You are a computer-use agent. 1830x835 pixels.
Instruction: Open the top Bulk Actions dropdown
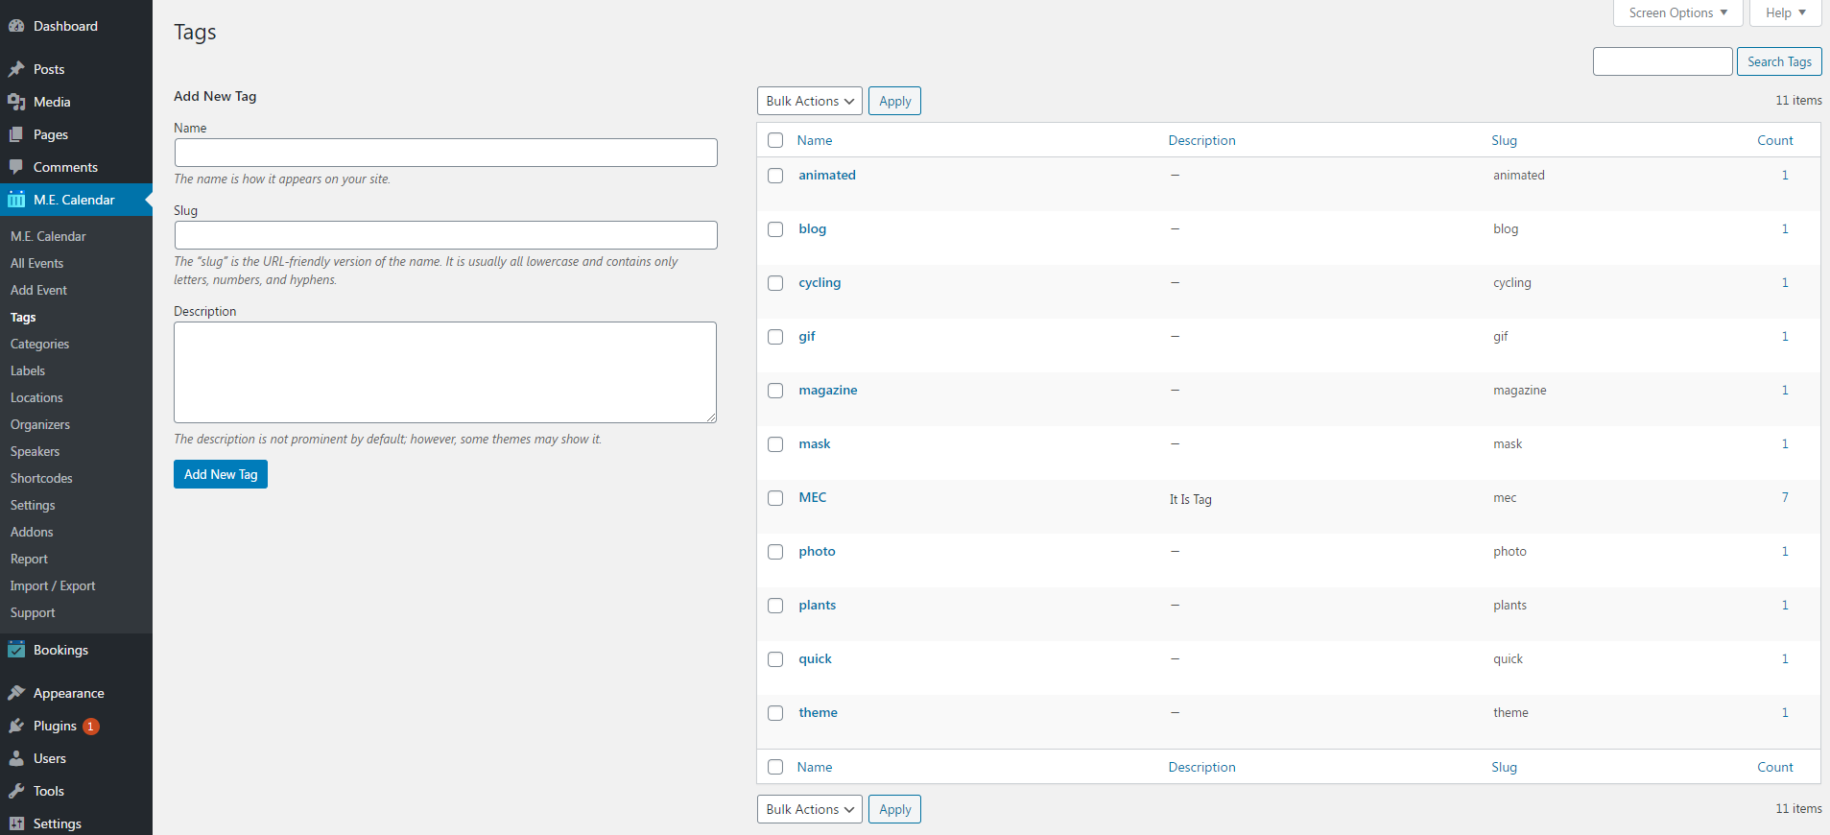pos(809,101)
